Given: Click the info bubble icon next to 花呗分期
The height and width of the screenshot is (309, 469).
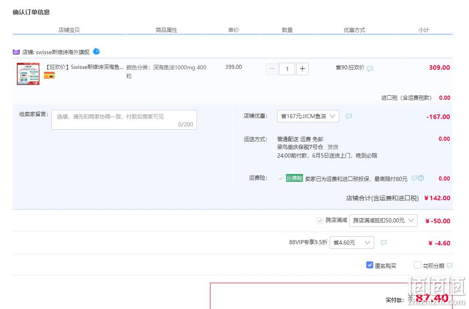Looking at the screenshot, I should pos(449,266).
